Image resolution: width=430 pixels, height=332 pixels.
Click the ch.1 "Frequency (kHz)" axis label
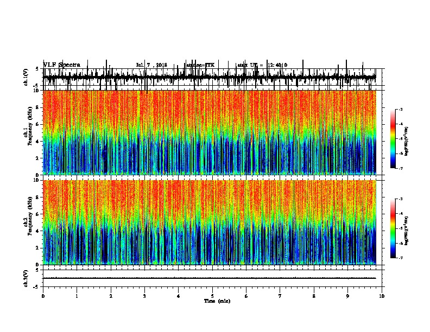(30, 126)
